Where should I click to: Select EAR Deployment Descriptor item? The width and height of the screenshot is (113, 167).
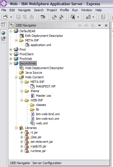[x=44, y=36]
